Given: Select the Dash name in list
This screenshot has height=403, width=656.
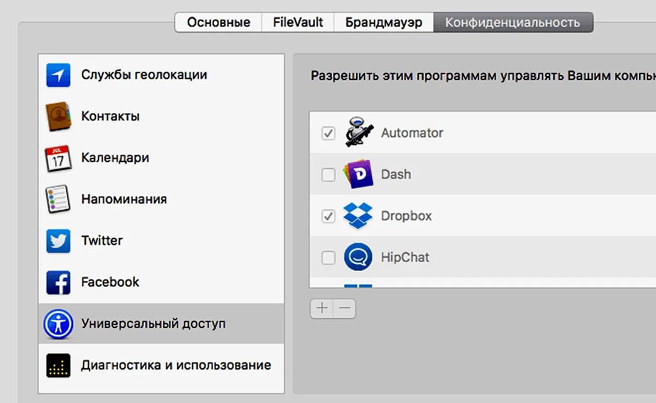Looking at the screenshot, I should (x=396, y=175).
